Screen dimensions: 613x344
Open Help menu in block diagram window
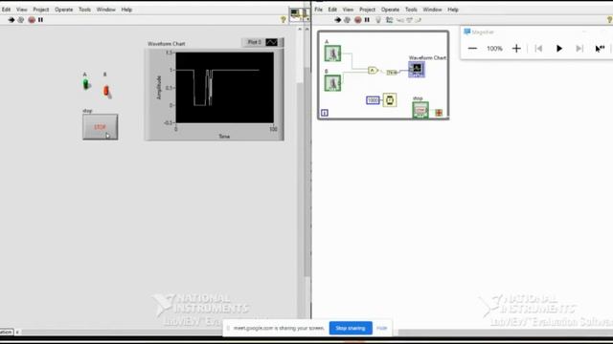coord(453,10)
